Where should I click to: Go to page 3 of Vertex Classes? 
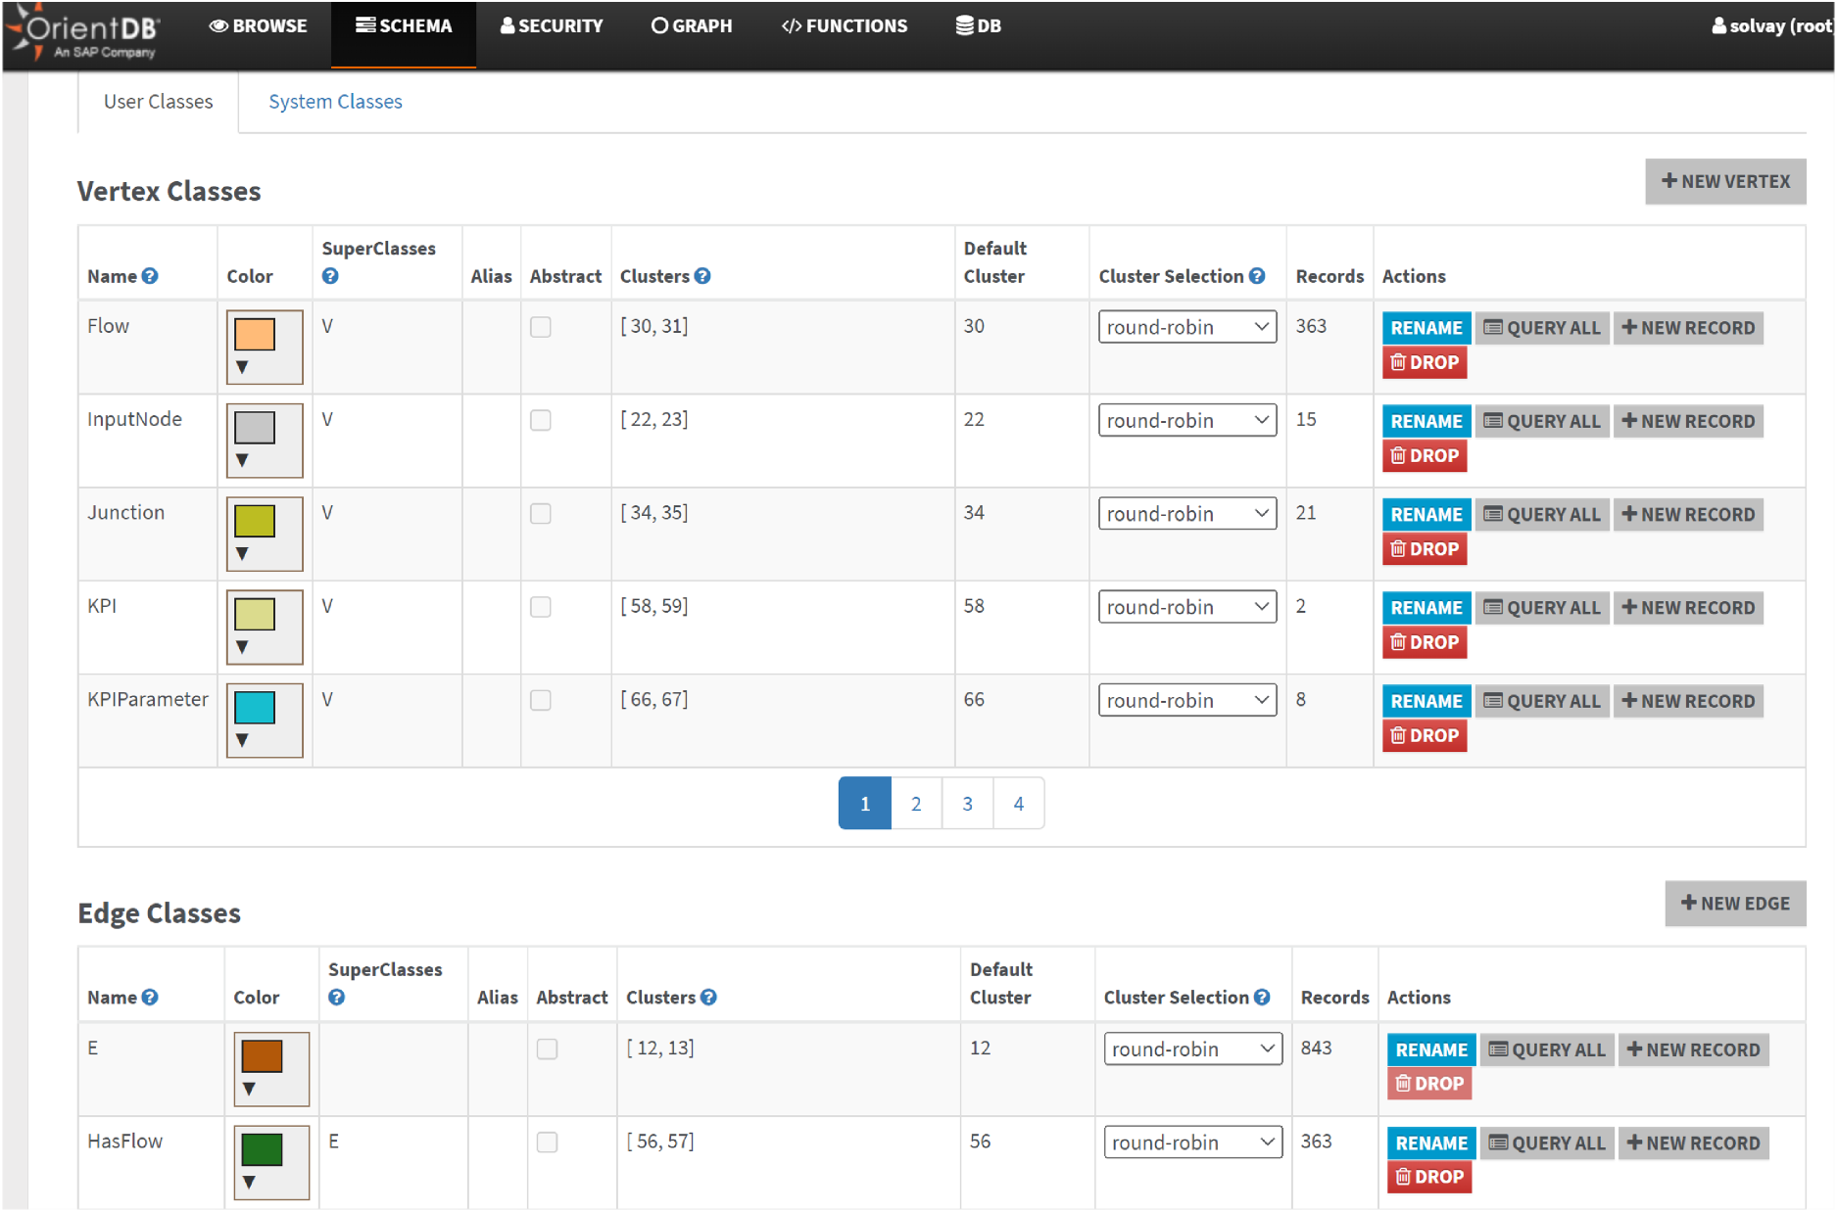point(967,804)
